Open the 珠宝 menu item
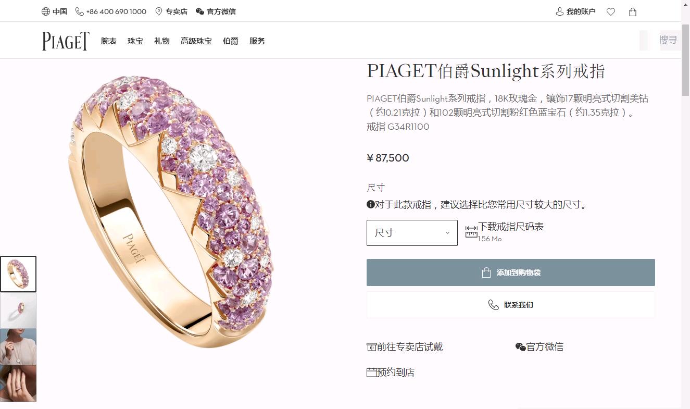Screen dimensions: 690x409 click(x=135, y=41)
